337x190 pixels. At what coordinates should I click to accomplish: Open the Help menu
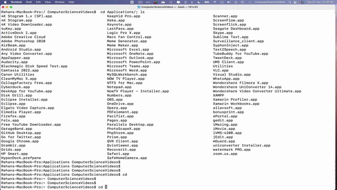coord(72,2)
